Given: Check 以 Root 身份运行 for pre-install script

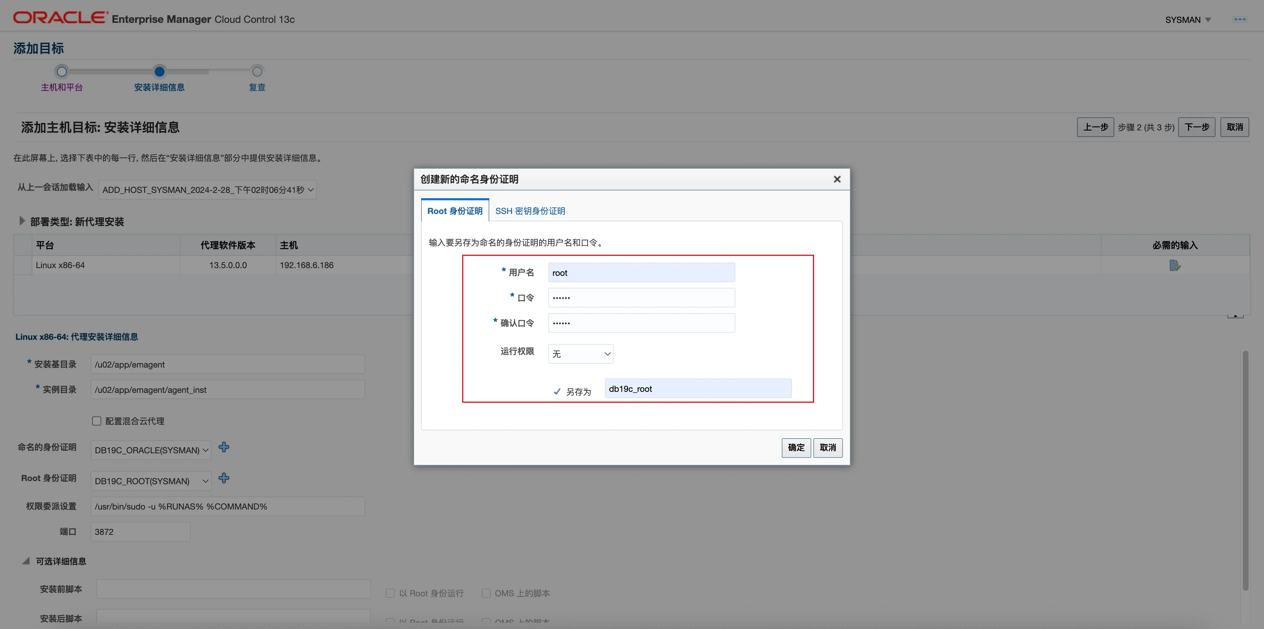Looking at the screenshot, I should [390, 593].
